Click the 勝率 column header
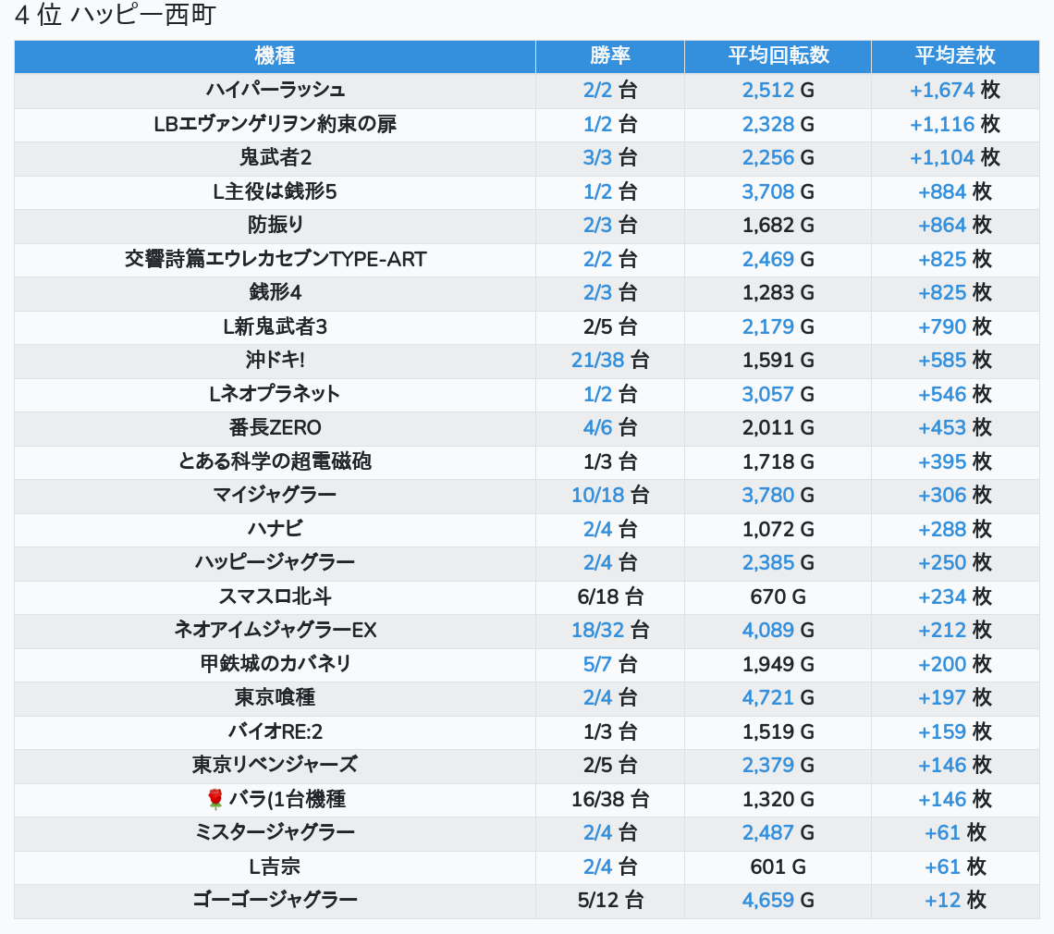Image resolution: width=1054 pixels, height=934 pixels. (609, 55)
